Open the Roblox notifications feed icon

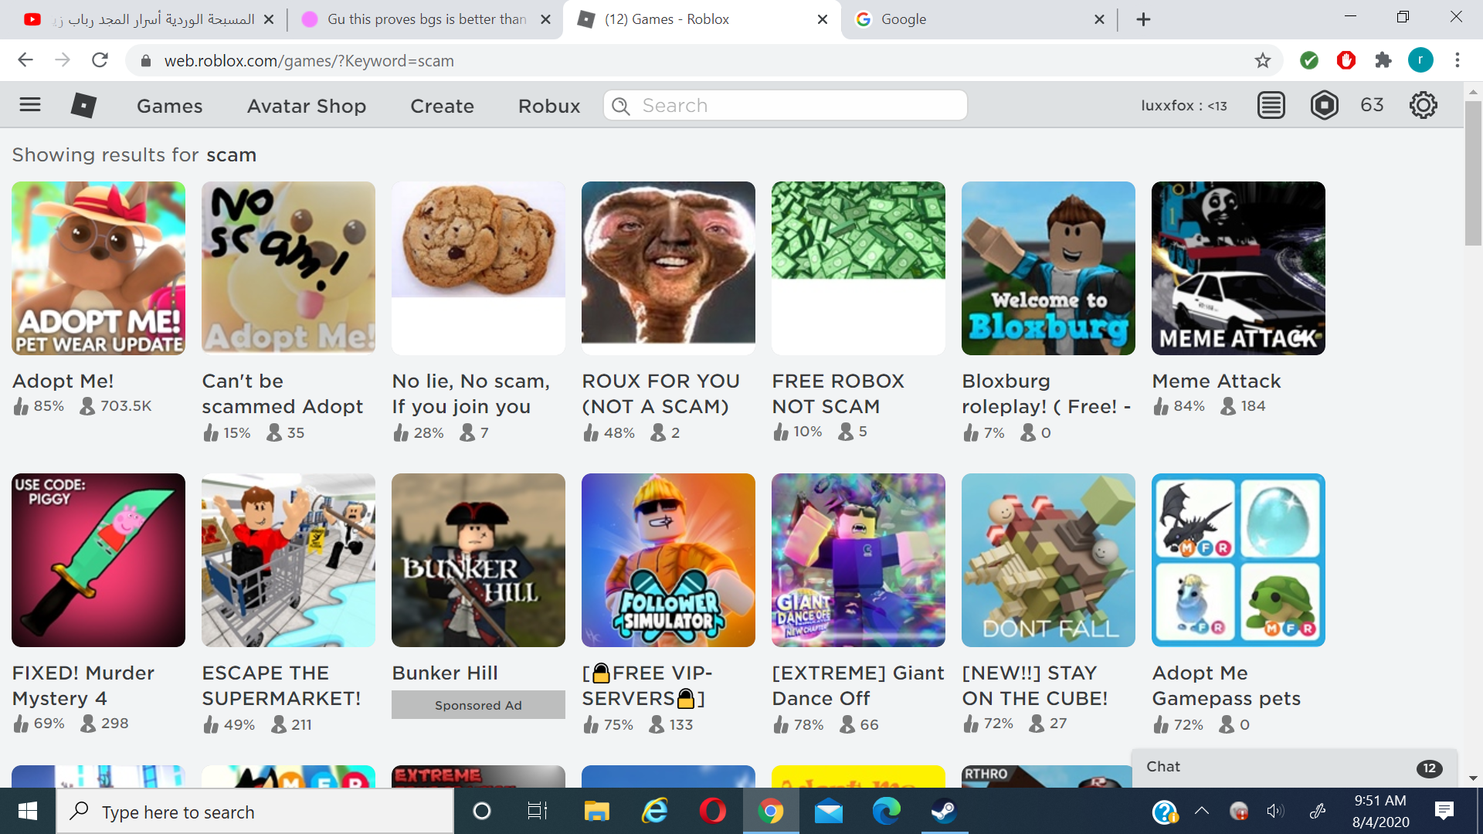pyautogui.click(x=1271, y=105)
